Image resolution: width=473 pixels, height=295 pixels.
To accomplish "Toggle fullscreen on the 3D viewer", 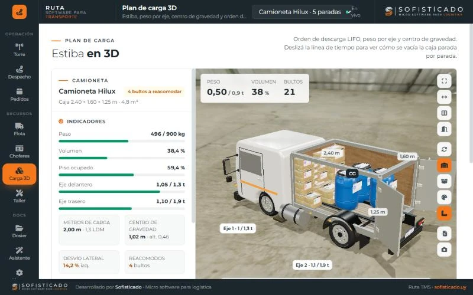I will click(444, 81).
